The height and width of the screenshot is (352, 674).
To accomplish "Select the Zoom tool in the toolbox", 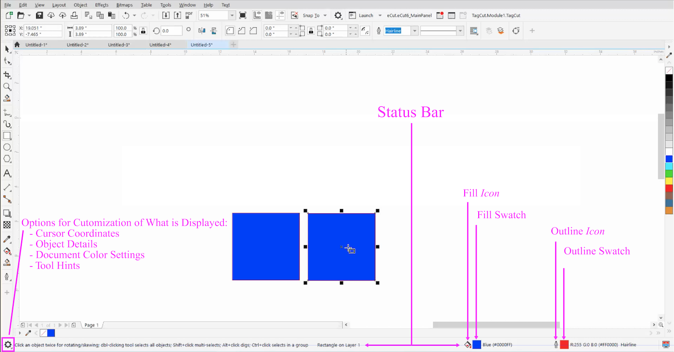I will pos(7,87).
